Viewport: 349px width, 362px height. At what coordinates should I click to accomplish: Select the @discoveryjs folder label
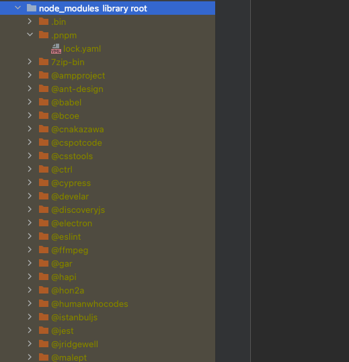coord(78,210)
